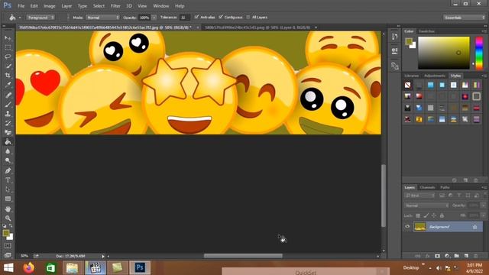Click the Background layer thumbnail
Viewport: 489px width, 275px height.
click(419, 227)
